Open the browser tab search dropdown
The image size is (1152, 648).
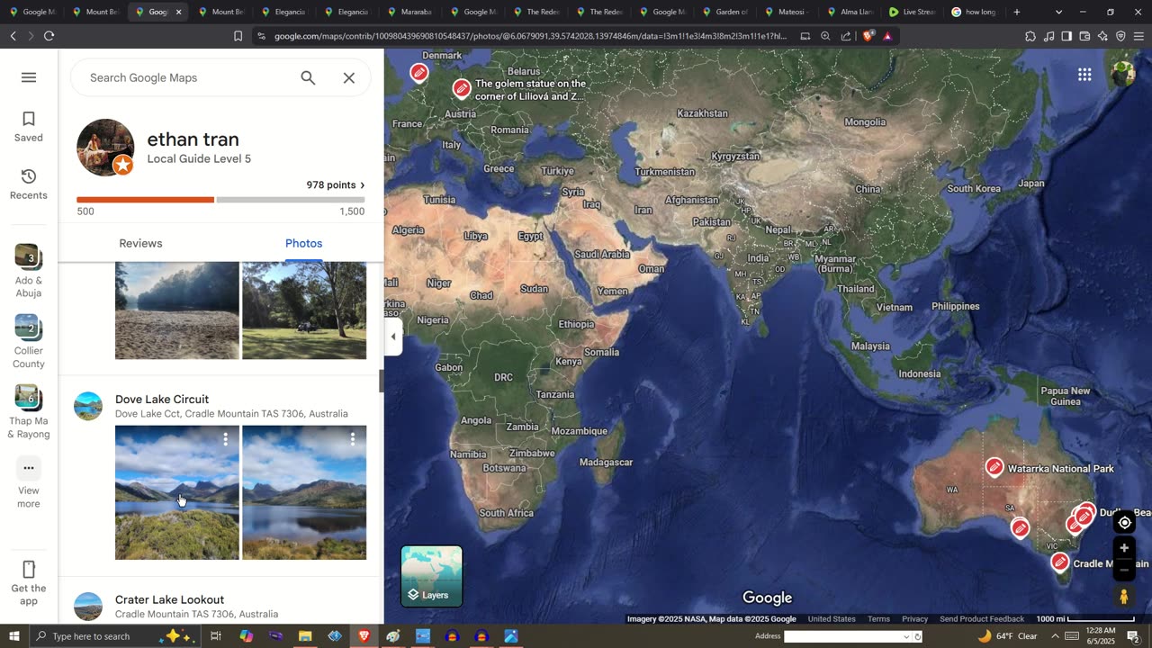(x=1058, y=12)
